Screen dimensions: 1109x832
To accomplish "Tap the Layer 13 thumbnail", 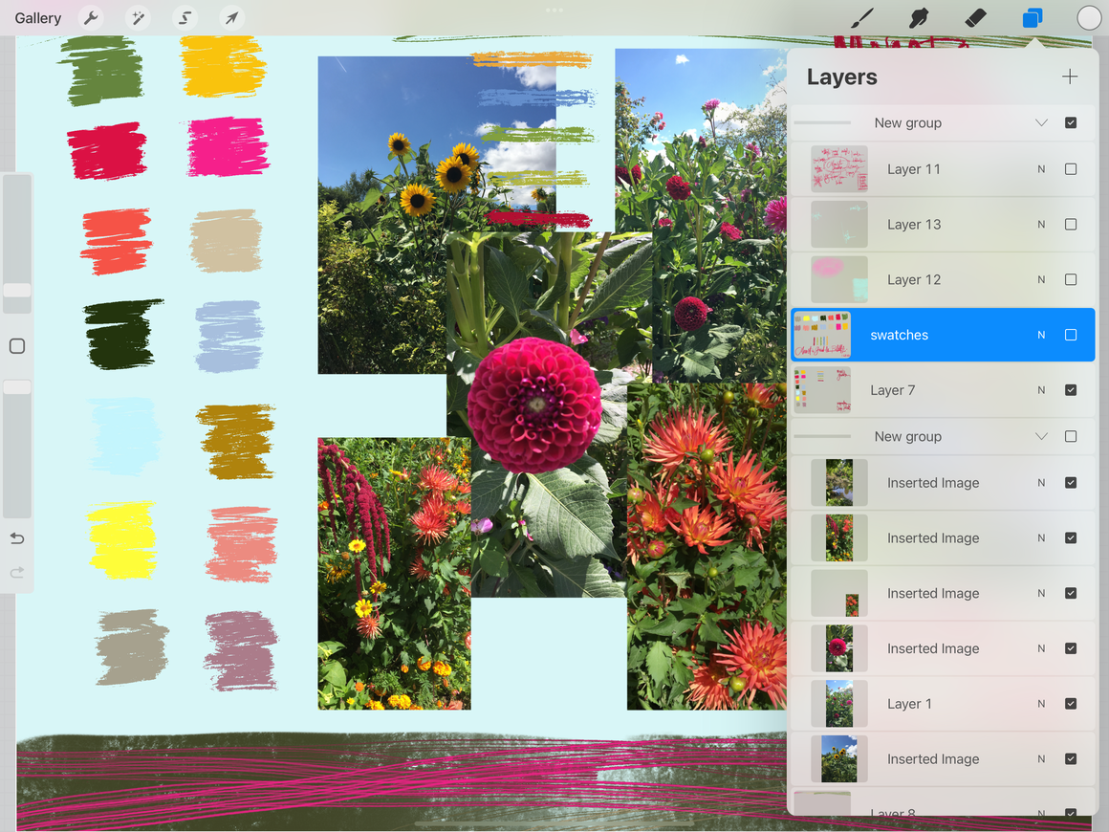I will click(x=838, y=224).
